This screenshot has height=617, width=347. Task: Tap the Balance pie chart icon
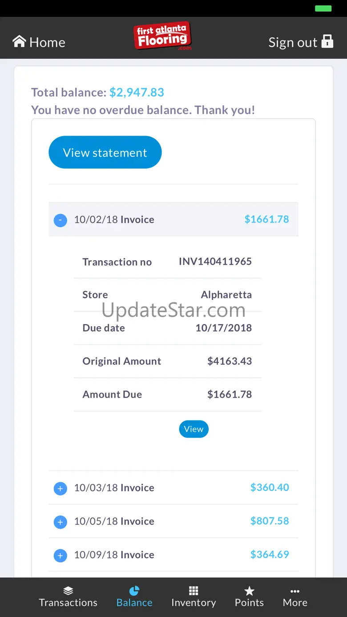coord(134,591)
